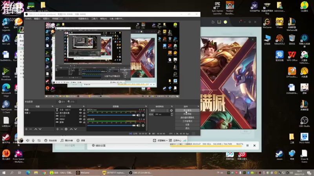Open 视图(V) menu in OBS

click(x=46, y=19)
